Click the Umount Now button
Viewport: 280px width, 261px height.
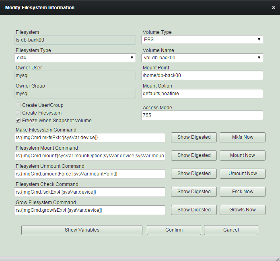coord(243,173)
